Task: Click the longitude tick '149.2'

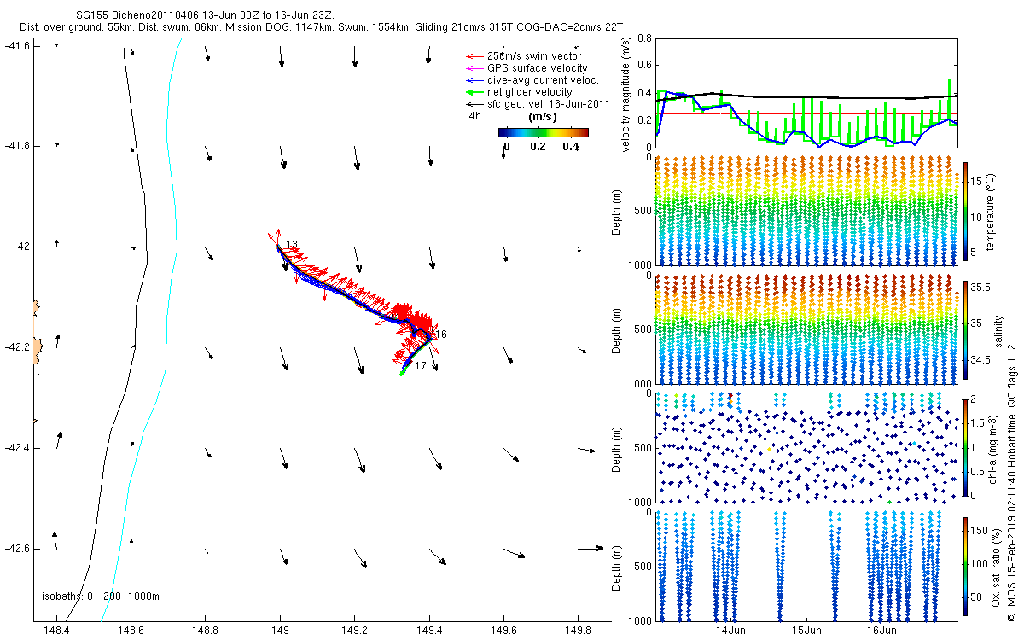Action: [x=354, y=630]
